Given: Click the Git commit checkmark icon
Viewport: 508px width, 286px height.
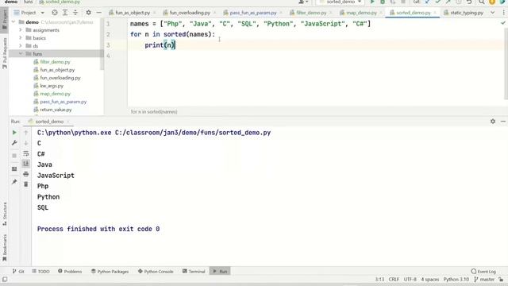Looking at the screenshot, I should pos(437,2).
